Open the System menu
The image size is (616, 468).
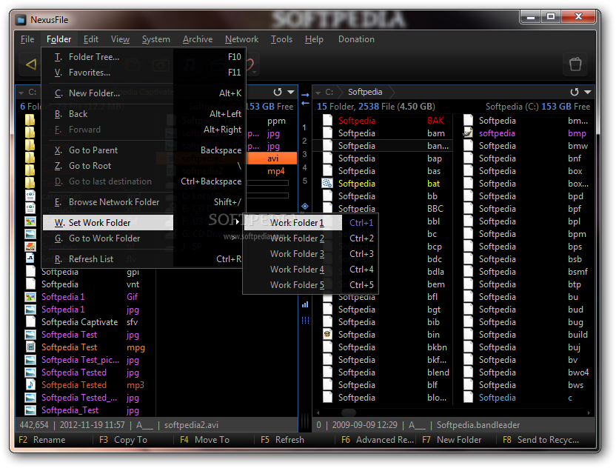point(156,39)
